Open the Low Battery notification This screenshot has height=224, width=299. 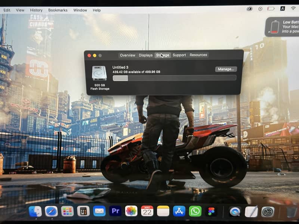click(282, 27)
